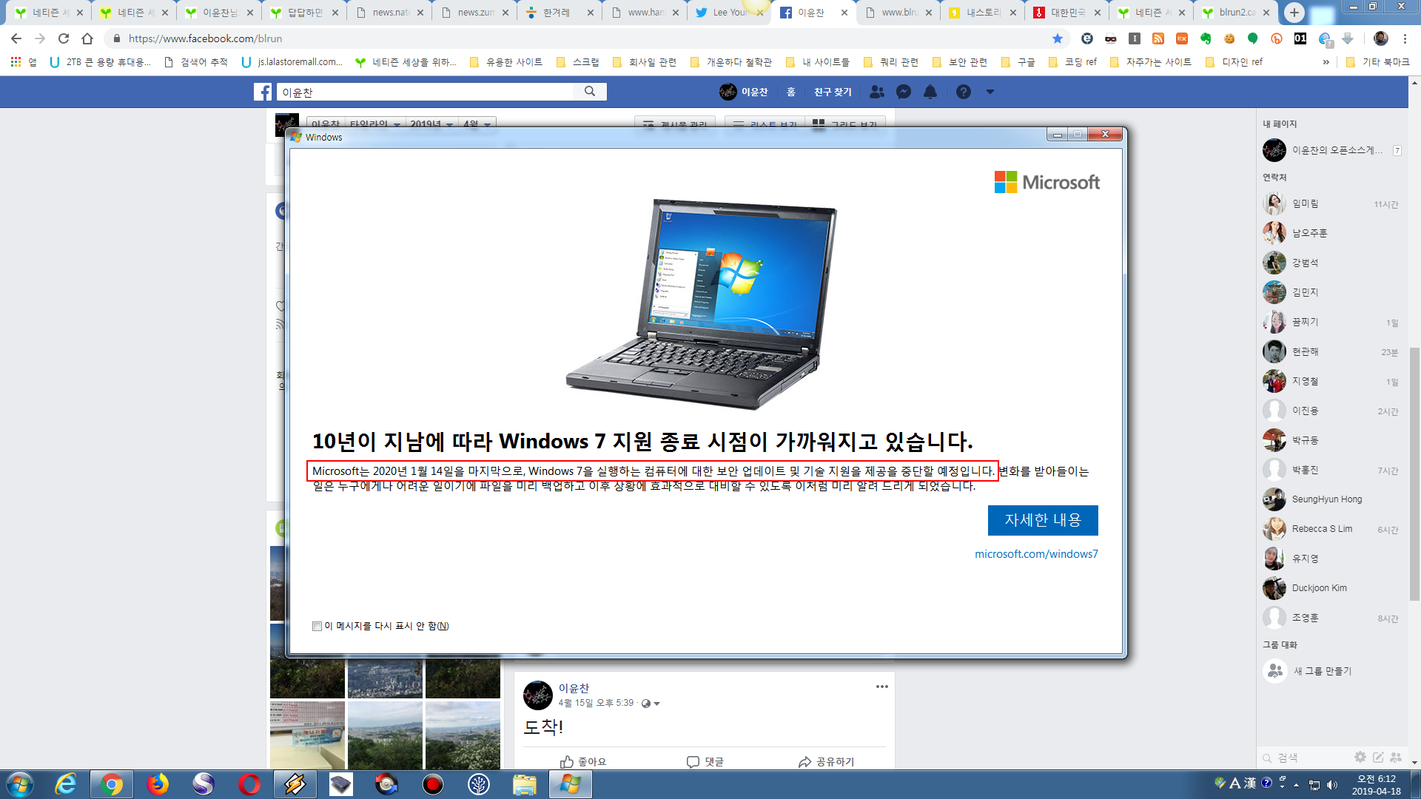Click in the Facebook search field

click(x=426, y=92)
